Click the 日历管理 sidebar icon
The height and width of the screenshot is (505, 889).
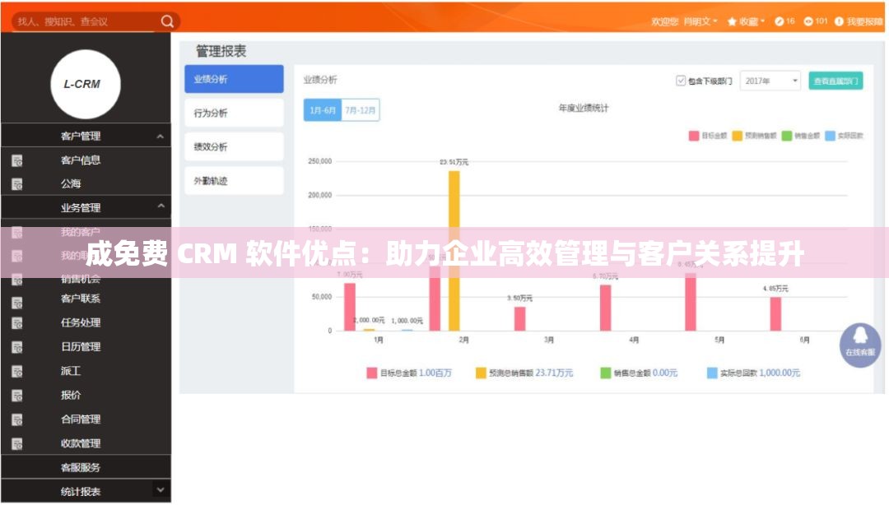tap(18, 346)
